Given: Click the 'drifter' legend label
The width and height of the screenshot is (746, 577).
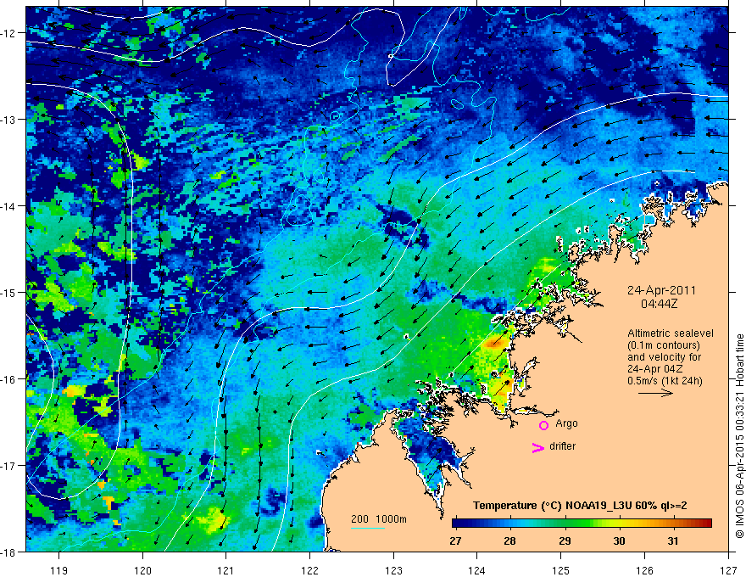Looking at the screenshot, I should click(562, 446).
